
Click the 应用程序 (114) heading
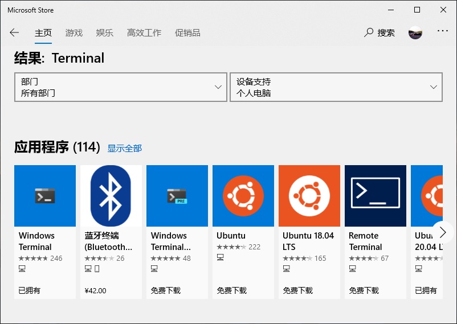coord(57,147)
